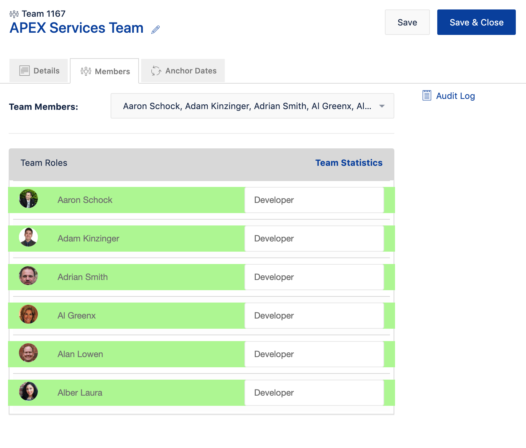Screen dimensions: 526x448
Task: Click Alan Lowen's profile avatar
Action: (x=28, y=353)
